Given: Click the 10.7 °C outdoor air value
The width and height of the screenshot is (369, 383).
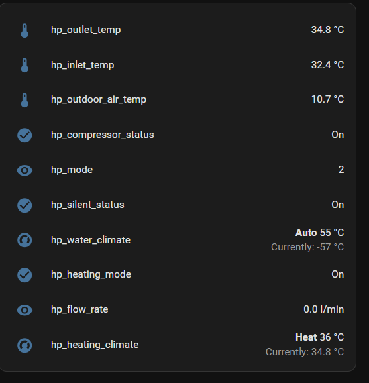Looking at the screenshot, I should click(327, 99).
